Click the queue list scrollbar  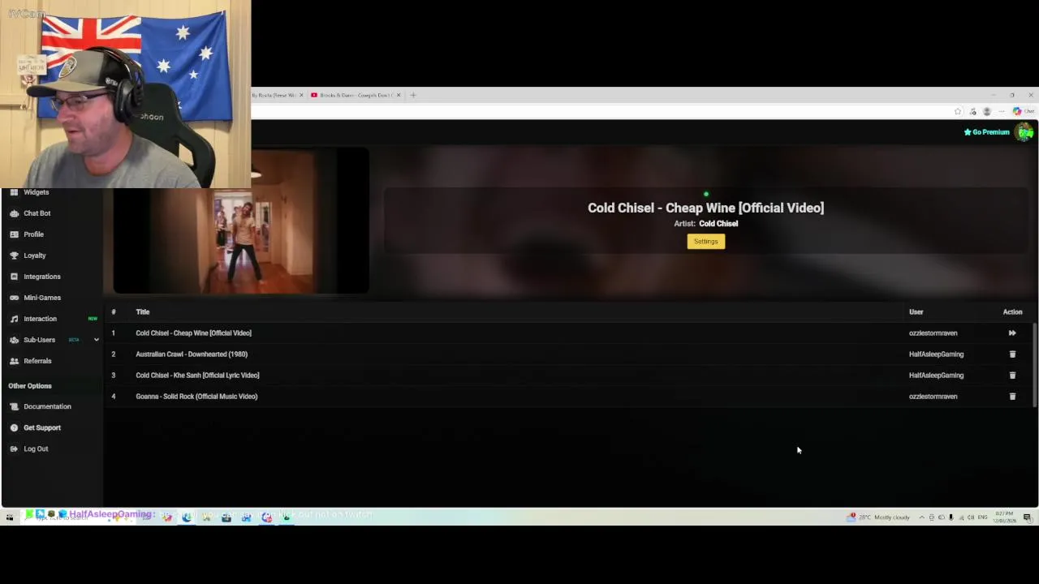(x=1034, y=365)
